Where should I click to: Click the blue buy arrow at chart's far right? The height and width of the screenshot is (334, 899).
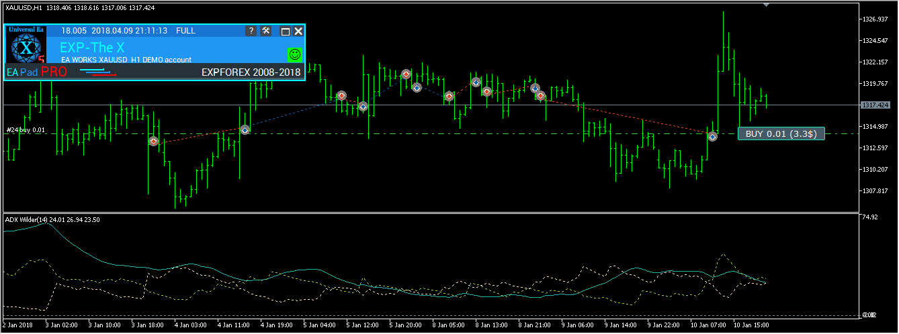[x=712, y=137]
